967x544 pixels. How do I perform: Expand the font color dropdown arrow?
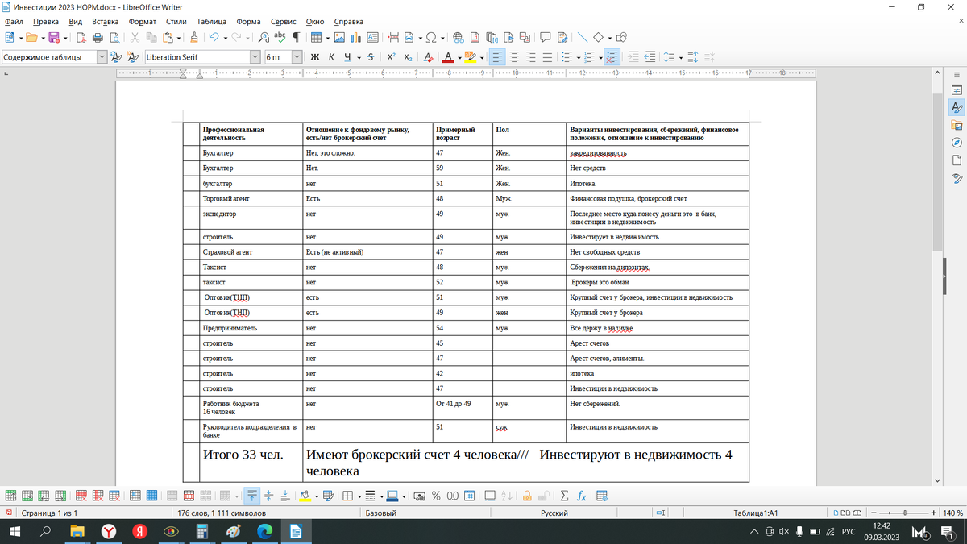460,57
